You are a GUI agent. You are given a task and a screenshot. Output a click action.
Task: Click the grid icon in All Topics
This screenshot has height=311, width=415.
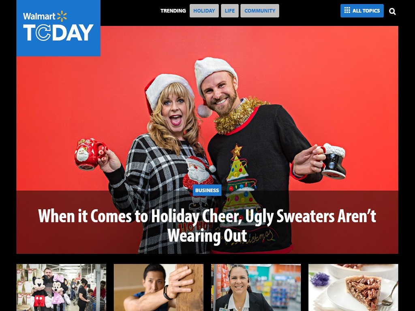pyautogui.click(x=347, y=10)
